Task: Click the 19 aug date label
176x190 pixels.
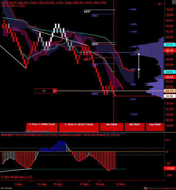Action: 100,184
